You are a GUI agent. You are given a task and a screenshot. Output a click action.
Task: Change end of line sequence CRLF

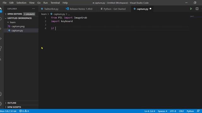(181, 111)
